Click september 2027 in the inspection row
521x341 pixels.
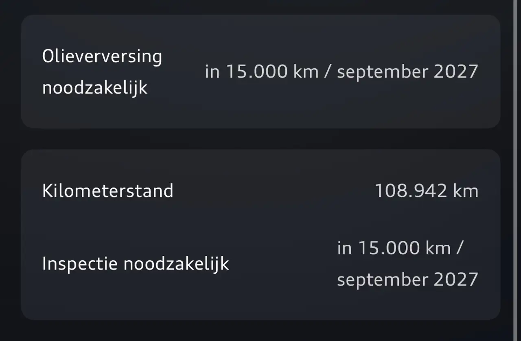407,280
